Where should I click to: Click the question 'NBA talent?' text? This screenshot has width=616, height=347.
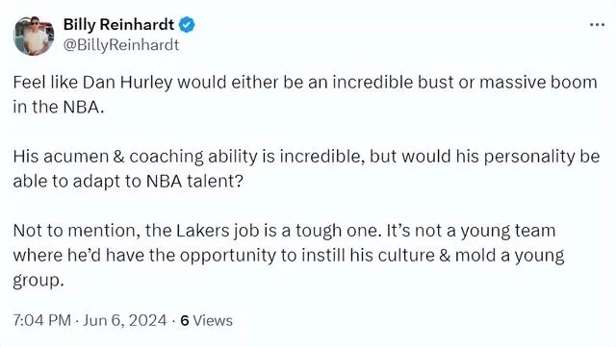click(194, 182)
